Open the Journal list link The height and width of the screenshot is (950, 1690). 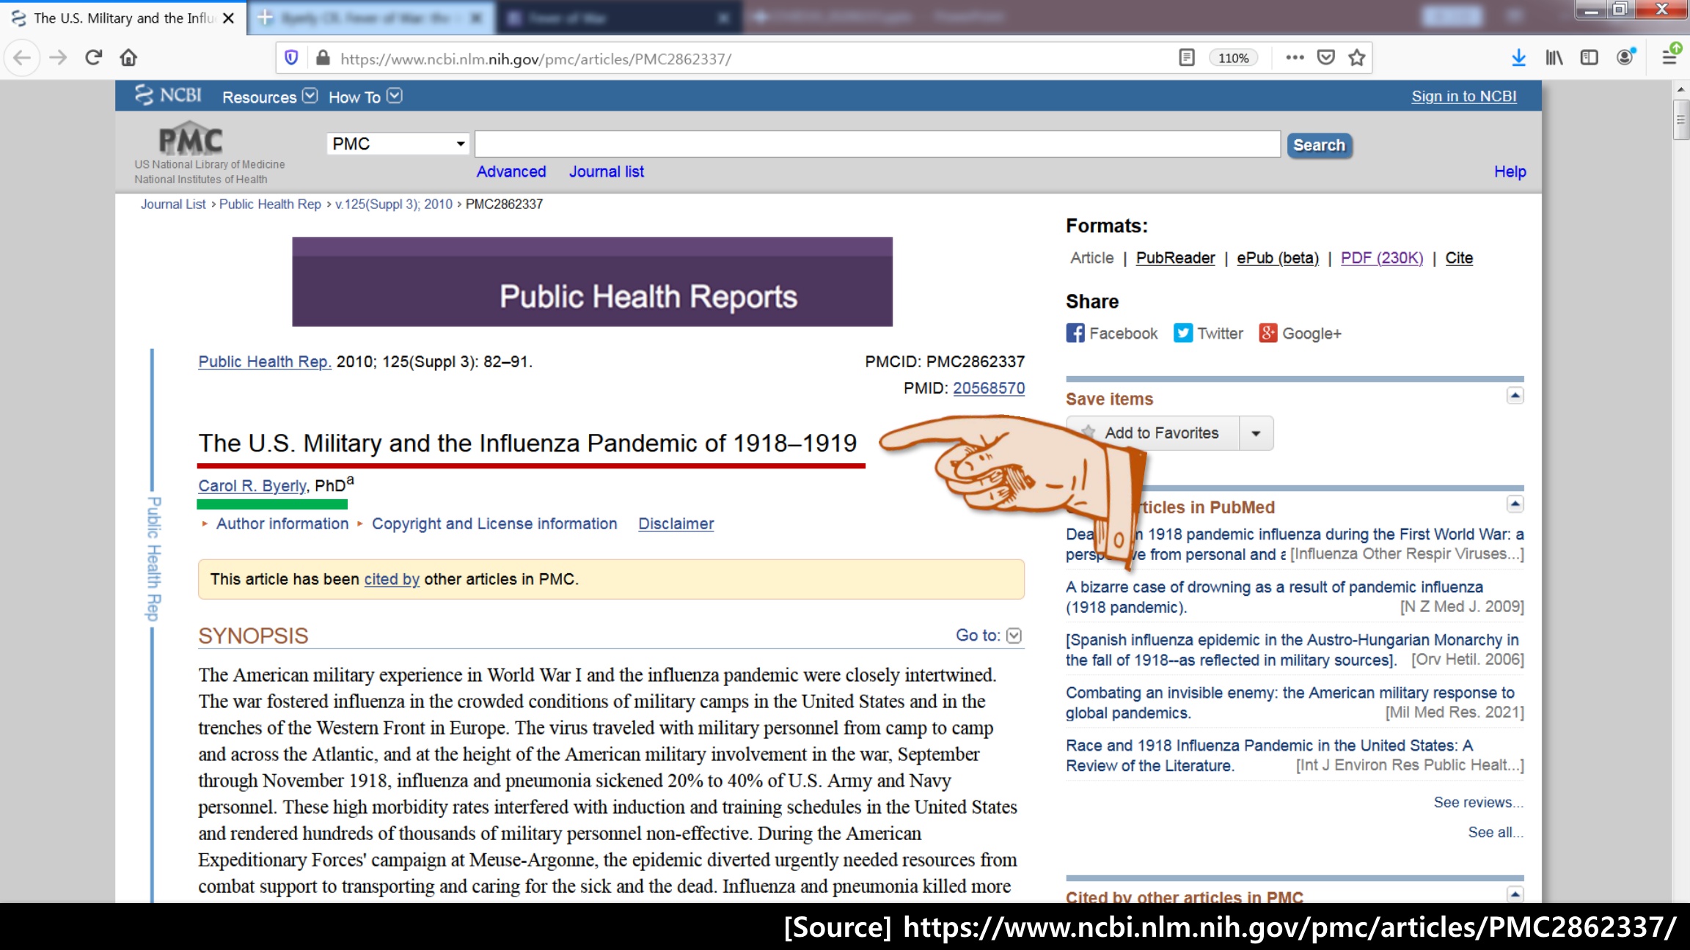pos(607,172)
